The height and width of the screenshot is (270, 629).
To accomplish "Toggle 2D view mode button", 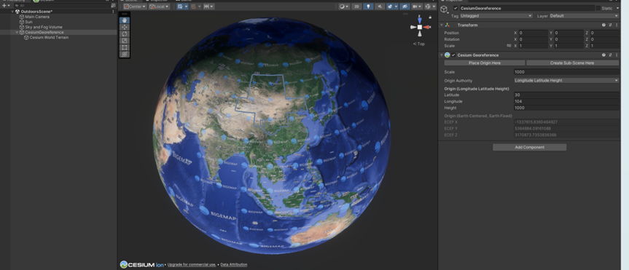I will pos(356,7).
